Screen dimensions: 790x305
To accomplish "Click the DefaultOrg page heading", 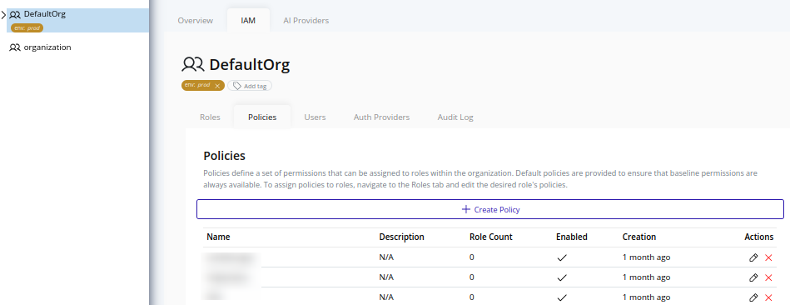I will (x=250, y=64).
